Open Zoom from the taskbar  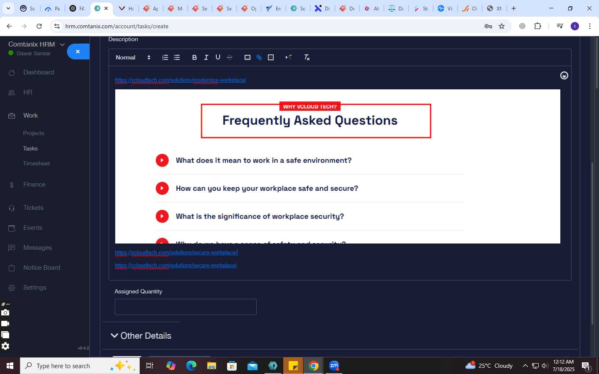pyautogui.click(x=334, y=366)
